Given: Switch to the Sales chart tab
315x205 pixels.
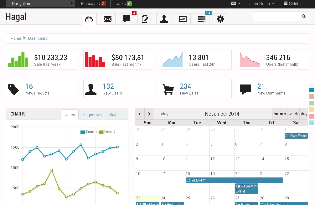Looking at the screenshot, I should (x=114, y=115).
